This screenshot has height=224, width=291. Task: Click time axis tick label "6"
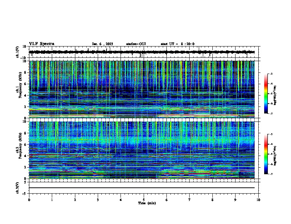click(167, 200)
